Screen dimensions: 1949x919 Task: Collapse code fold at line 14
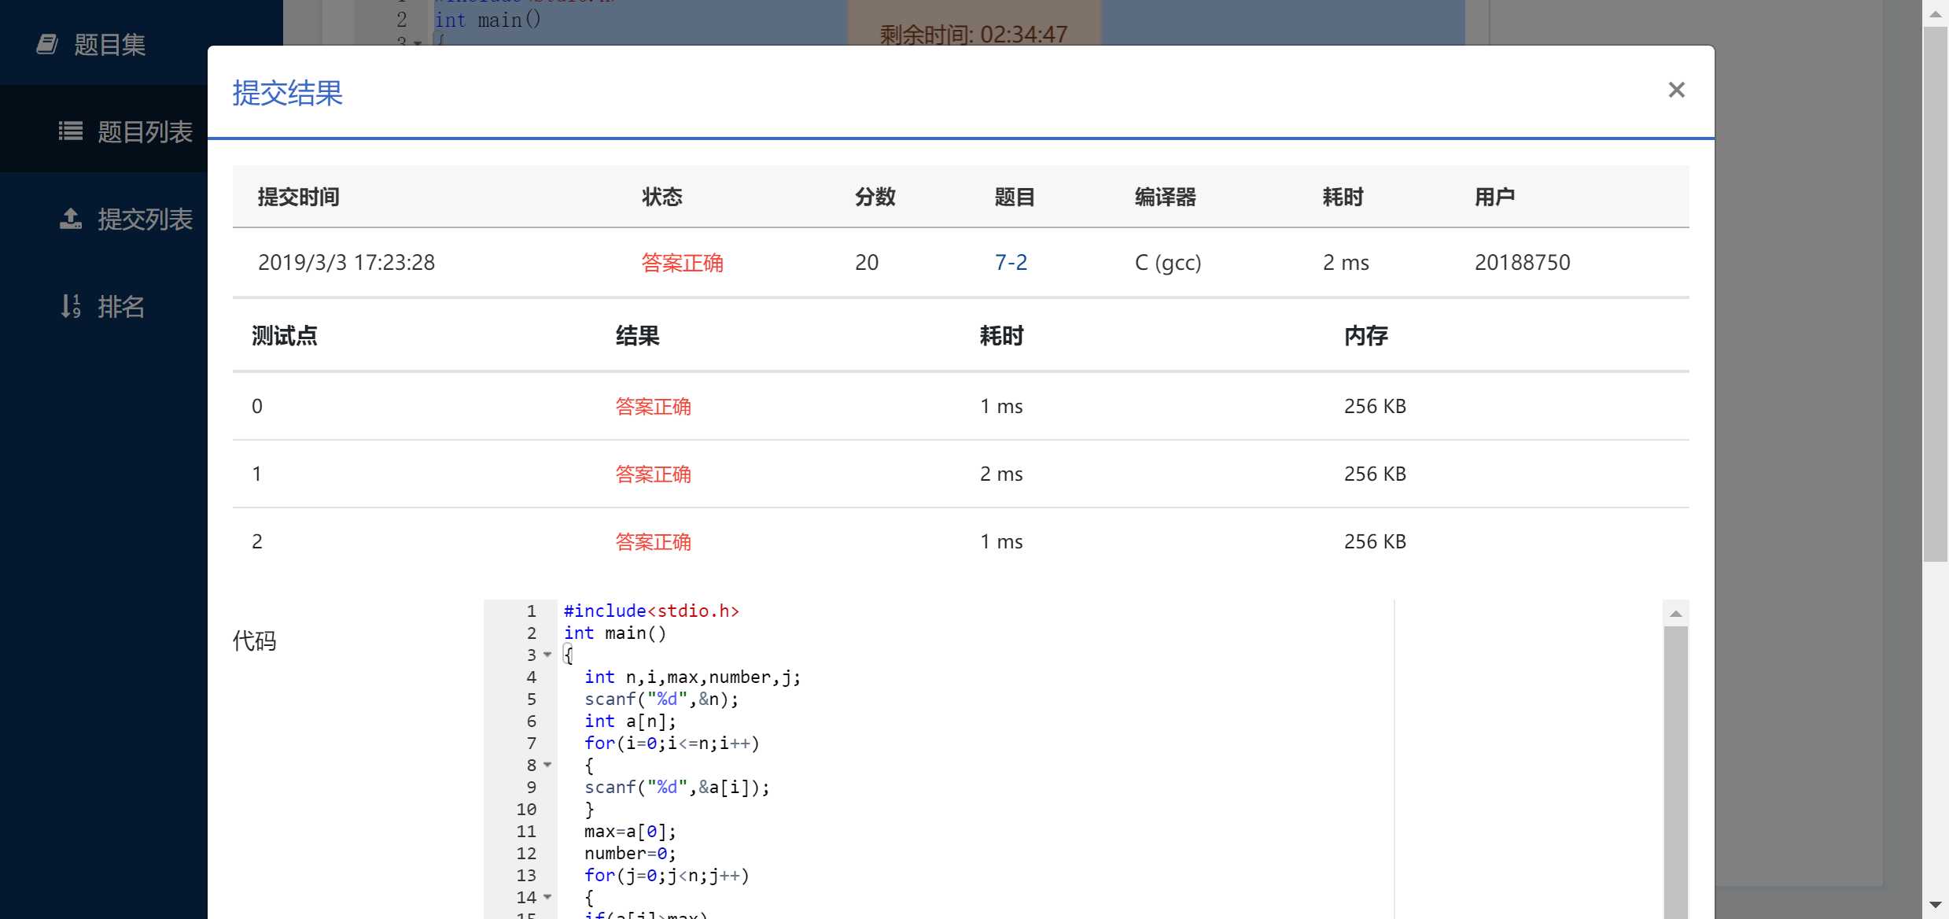tap(547, 897)
